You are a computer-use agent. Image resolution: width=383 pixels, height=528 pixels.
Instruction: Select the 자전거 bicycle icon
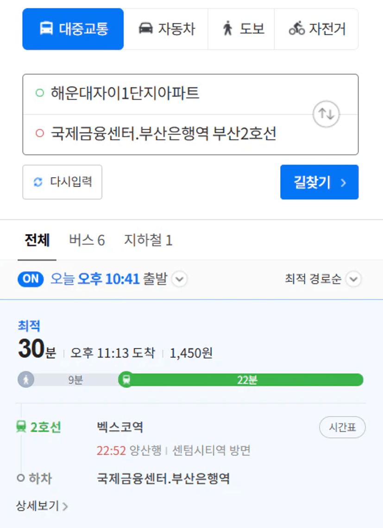click(x=297, y=28)
